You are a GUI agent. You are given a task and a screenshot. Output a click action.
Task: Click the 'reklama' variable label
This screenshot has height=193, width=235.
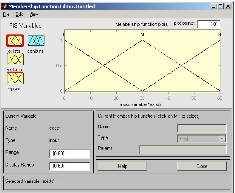pos(14,70)
